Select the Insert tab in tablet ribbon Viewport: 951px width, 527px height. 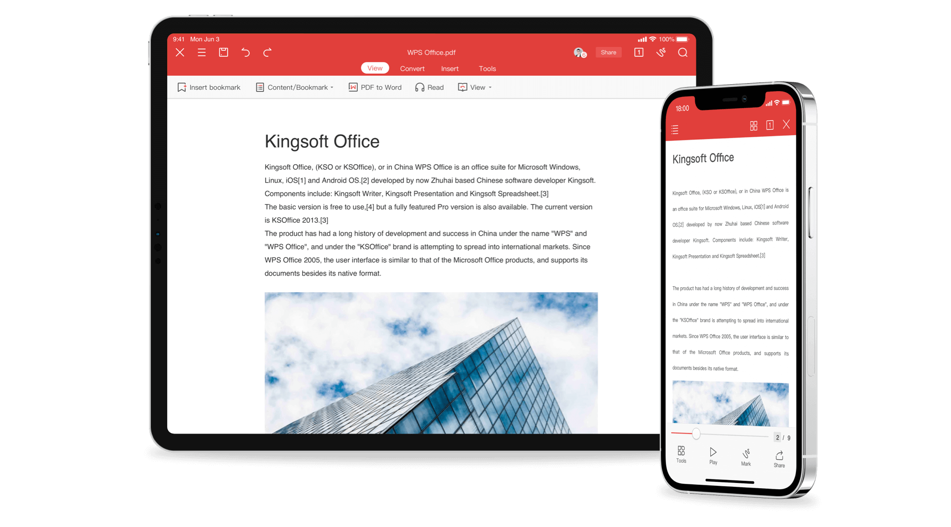449,68
